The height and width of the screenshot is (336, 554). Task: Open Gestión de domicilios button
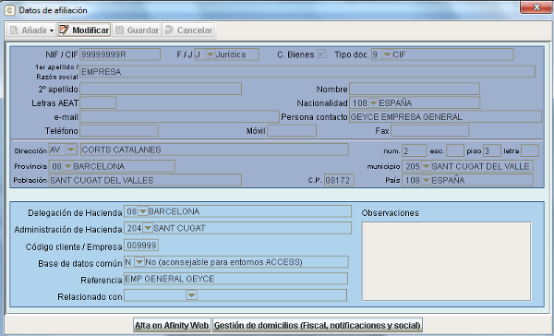(x=318, y=325)
